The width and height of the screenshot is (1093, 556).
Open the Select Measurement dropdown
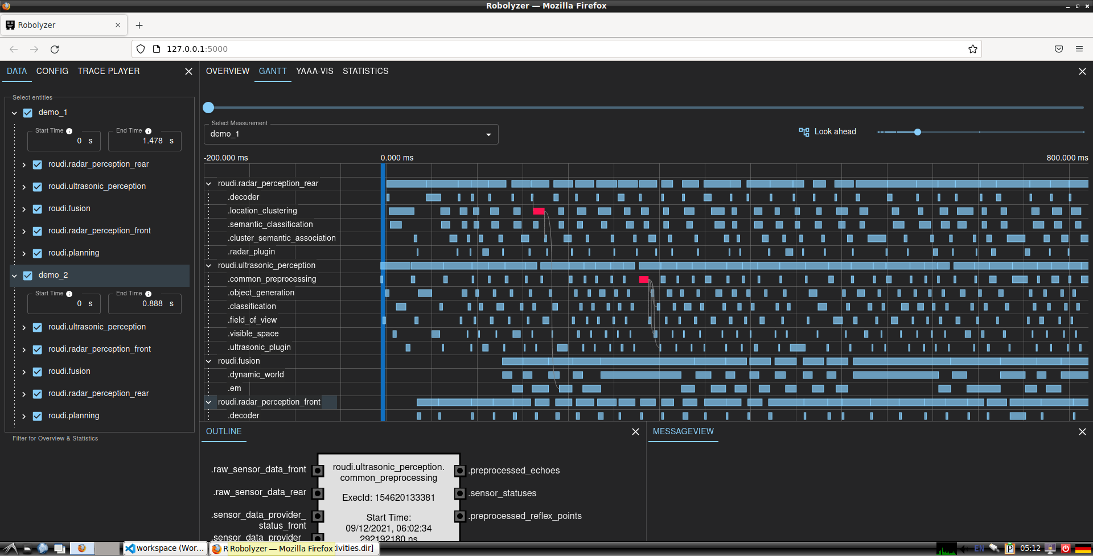pyautogui.click(x=351, y=134)
